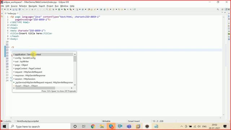The height and width of the screenshot is (130, 231).
Task: Click the proposal list horizontal scrollbar thumb
Action: coord(35,88)
